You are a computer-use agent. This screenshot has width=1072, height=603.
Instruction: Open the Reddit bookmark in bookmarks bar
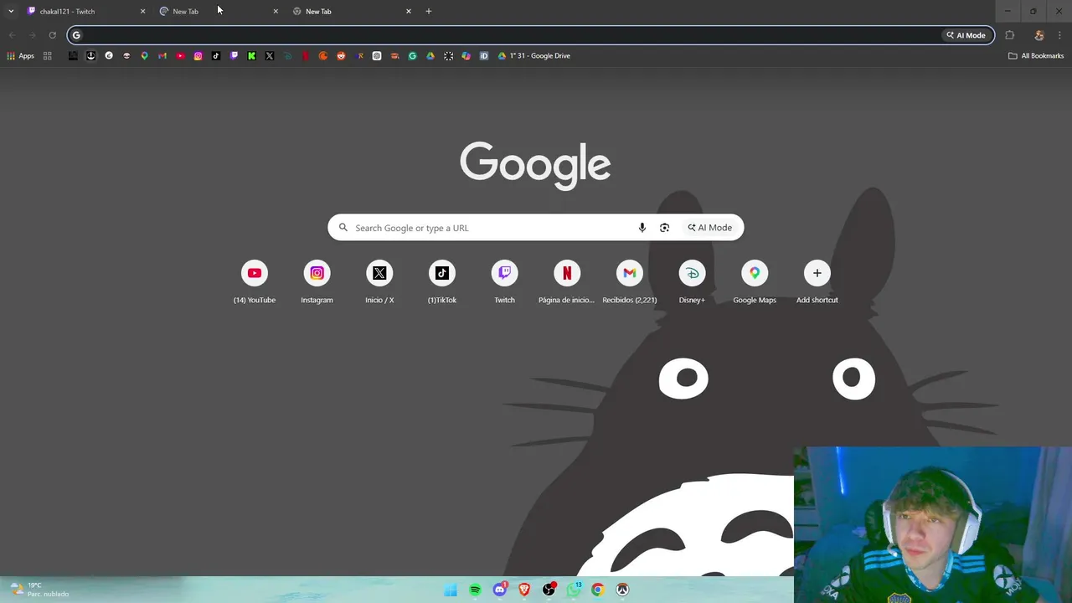[x=341, y=56]
